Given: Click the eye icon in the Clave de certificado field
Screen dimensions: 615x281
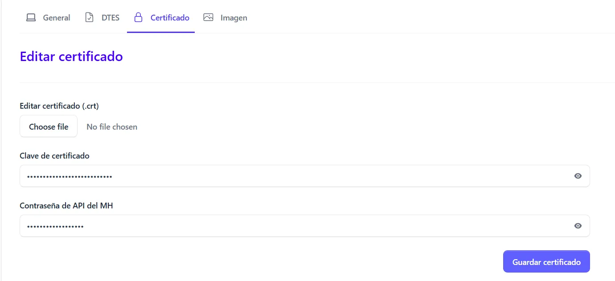Looking at the screenshot, I should (x=578, y=175).
